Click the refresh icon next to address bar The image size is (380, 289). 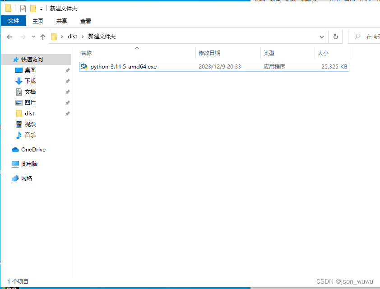click(x=335, y=37)
